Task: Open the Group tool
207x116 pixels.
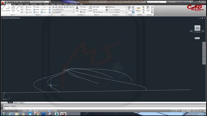Action: pyautogui.click(x=129, y=9)
